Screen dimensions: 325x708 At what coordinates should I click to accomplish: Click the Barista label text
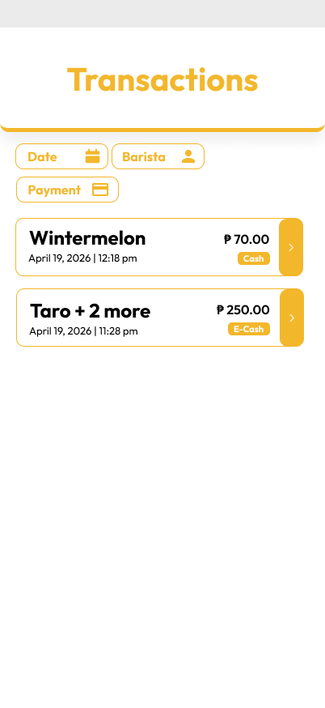click(144, 156)
